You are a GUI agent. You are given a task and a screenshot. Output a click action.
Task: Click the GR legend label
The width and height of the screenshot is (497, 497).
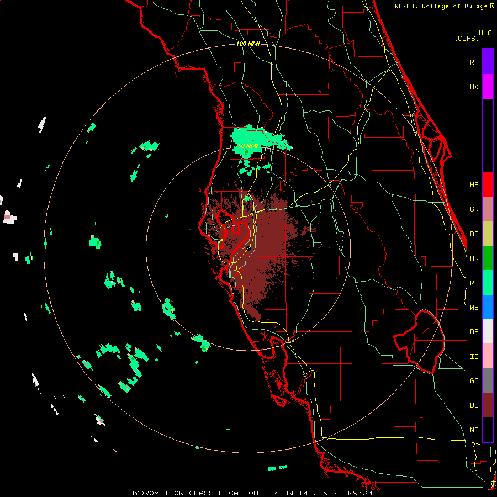click(474, 209)
